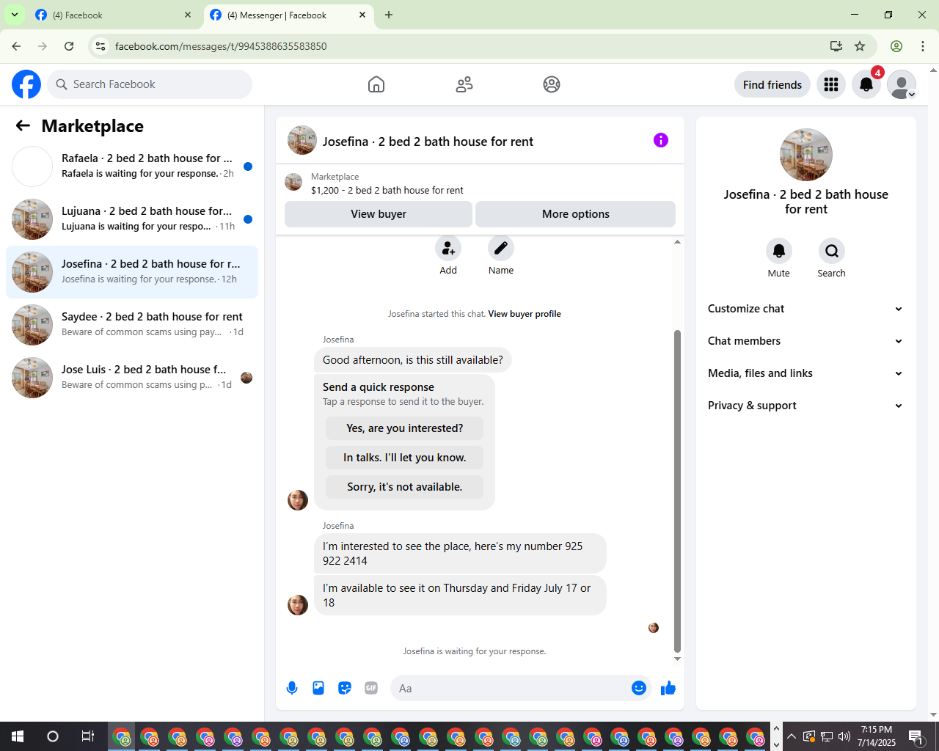Open the purple conversation information icon

661,140
